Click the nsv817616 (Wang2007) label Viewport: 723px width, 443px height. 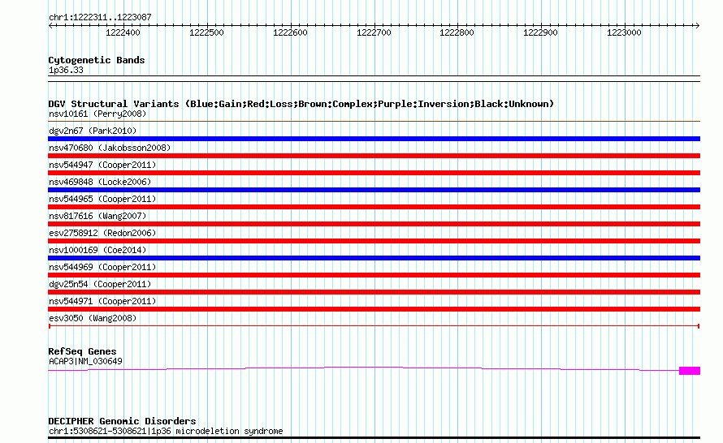pyautogui.click(x=97, y=216)
